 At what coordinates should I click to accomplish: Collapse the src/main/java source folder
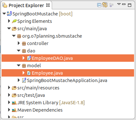9,28
